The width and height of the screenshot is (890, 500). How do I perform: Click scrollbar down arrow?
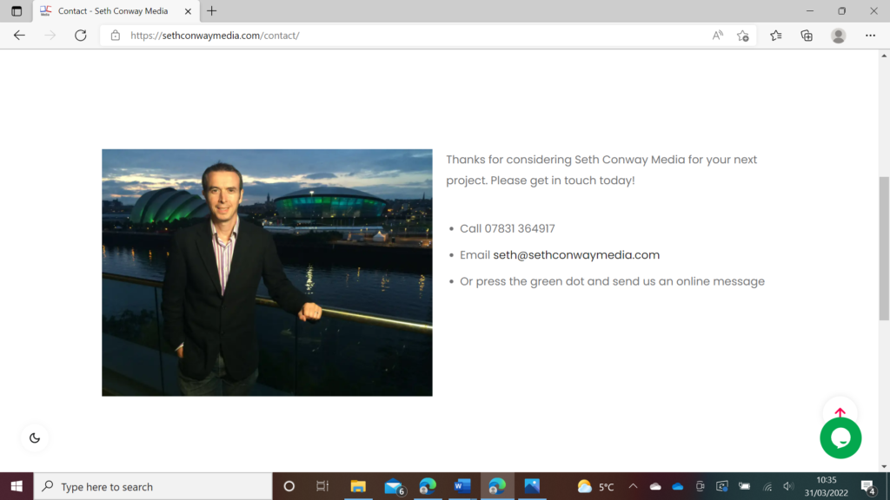tap(884, 466)
